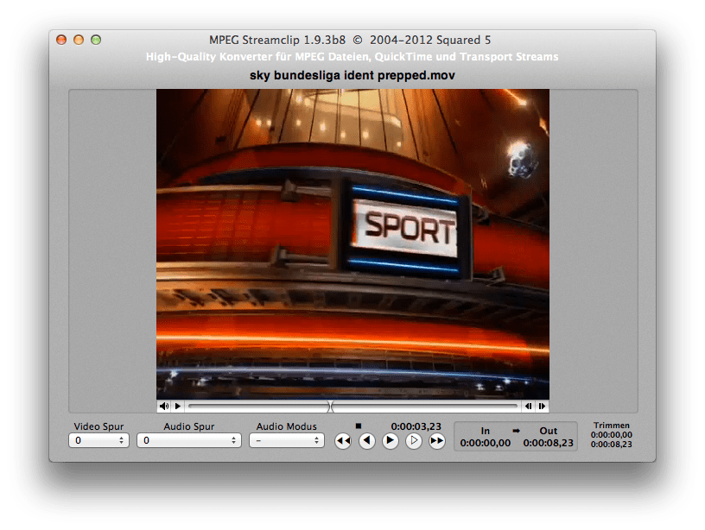
Task: Open the Audio Modus dropdown
Action: click(x=287, y=440)
